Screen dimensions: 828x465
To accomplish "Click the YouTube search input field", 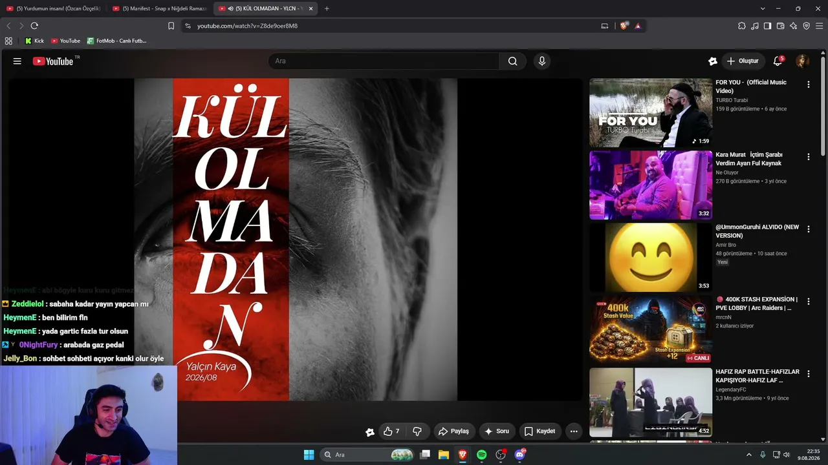I will (x=384, y=61).
